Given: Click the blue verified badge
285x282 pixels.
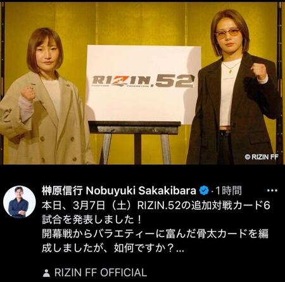Looking at the screenshot, I should [x=204, y=191].
